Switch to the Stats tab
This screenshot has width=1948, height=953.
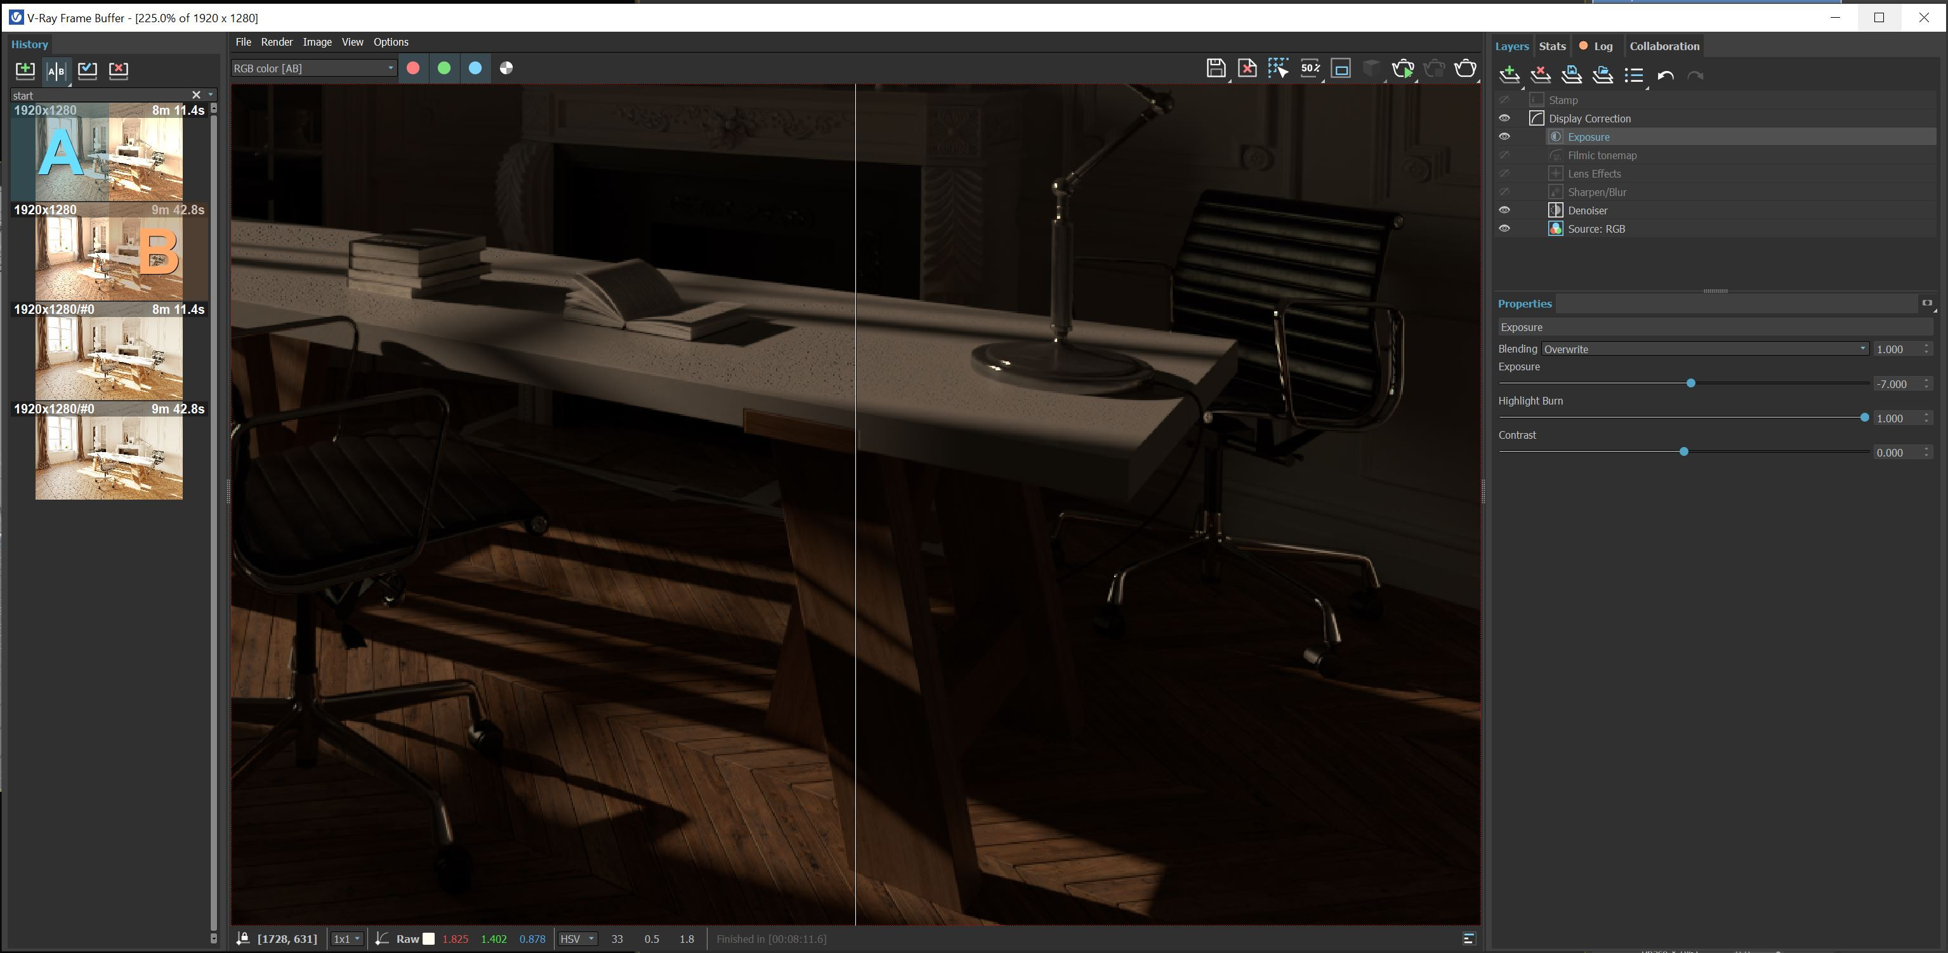click(x=1553, y=46)
